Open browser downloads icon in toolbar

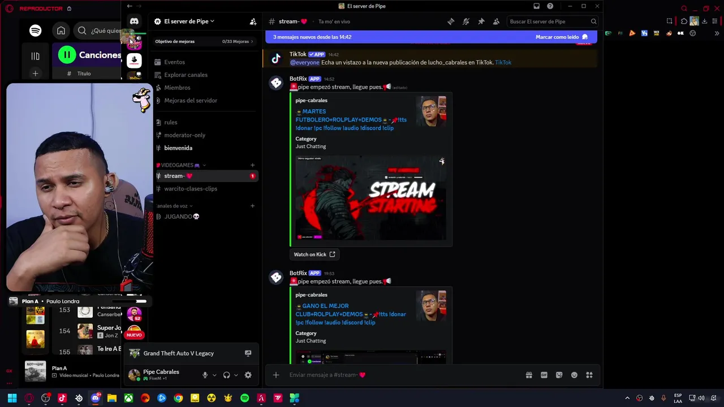(704, 21)
